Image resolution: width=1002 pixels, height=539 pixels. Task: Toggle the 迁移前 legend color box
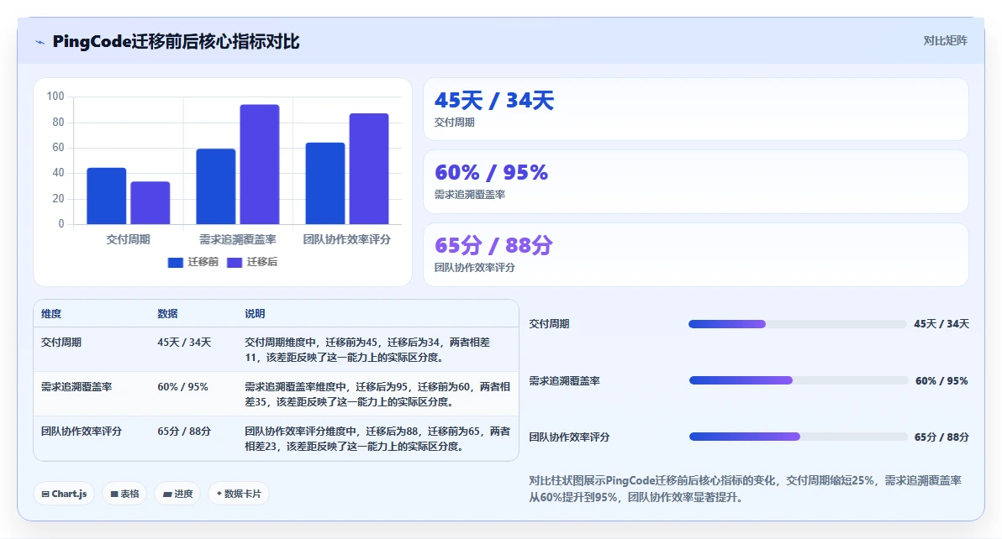point(175,262)
